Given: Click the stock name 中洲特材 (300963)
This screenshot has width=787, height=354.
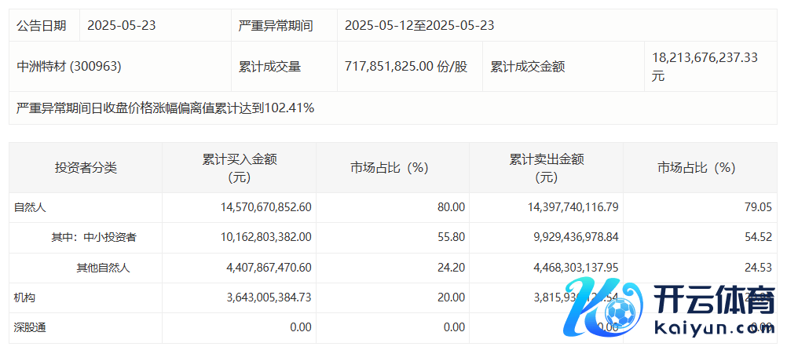Looking at the screenshot, I should tap(69, 67).
